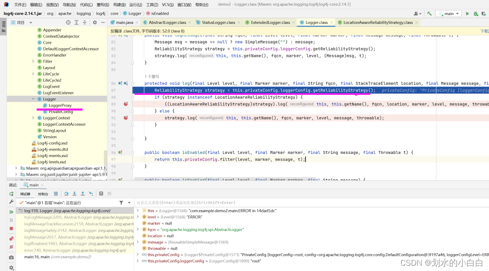The width and height of the screenshot is (489, 271).
Task: Select LoggerProxy in project tree
Action: click(x=60, y=105)
